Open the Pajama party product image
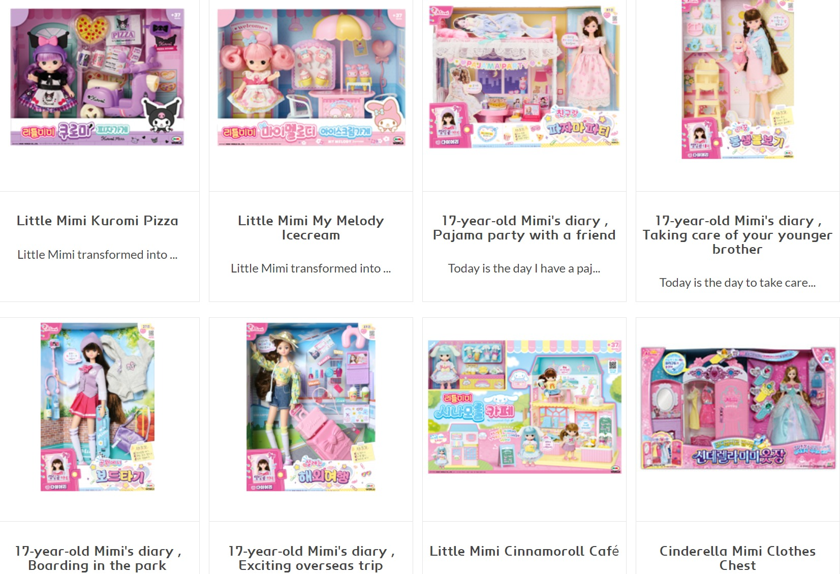Image resolution: width=840 pixels, height=574 pixels. tap(524, 77)
